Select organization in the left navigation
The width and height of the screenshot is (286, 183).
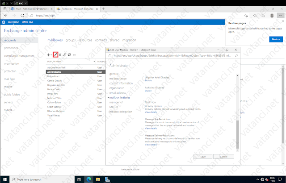point(12,63)
